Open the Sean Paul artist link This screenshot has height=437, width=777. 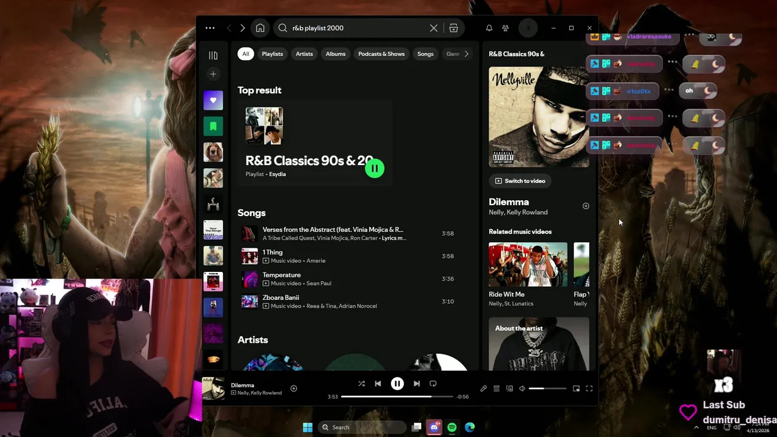pyautogui.click(x=320, y=283)
